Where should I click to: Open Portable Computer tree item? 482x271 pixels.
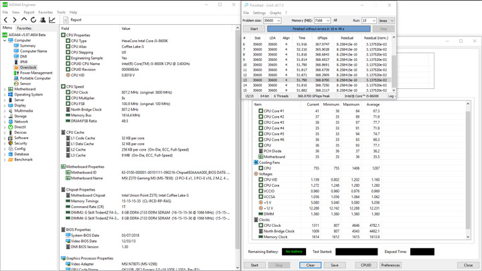coord(35,78)
